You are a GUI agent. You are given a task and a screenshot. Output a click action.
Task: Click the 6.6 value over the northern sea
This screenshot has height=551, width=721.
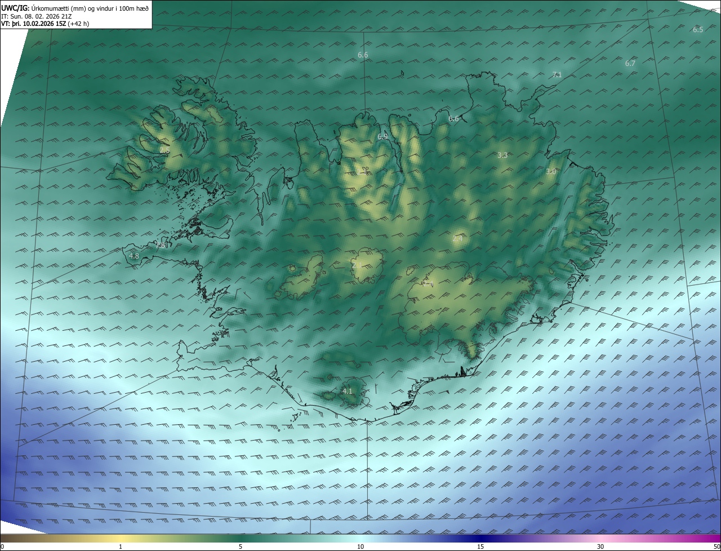click(x=363, y=55)
